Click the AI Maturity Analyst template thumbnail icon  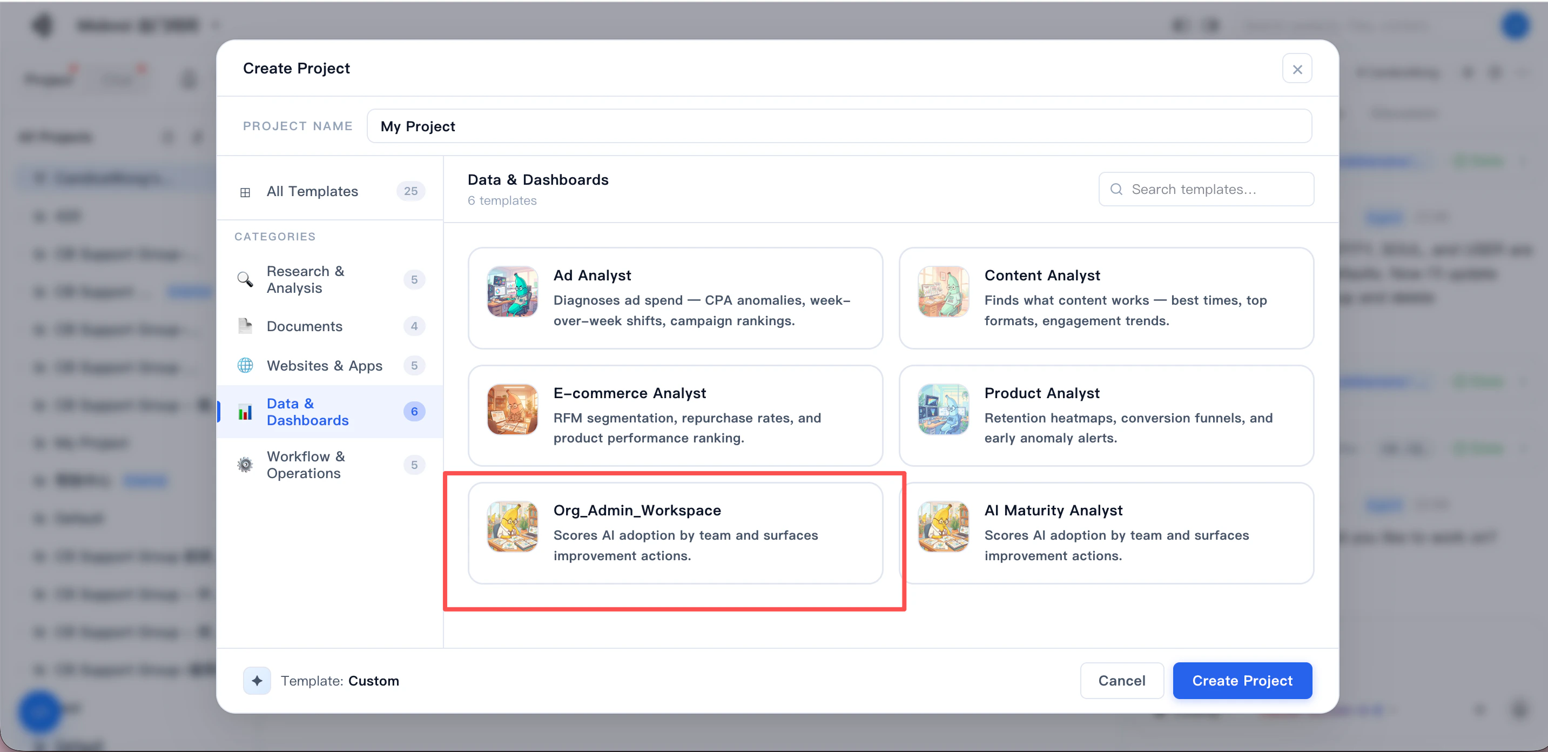943,527
